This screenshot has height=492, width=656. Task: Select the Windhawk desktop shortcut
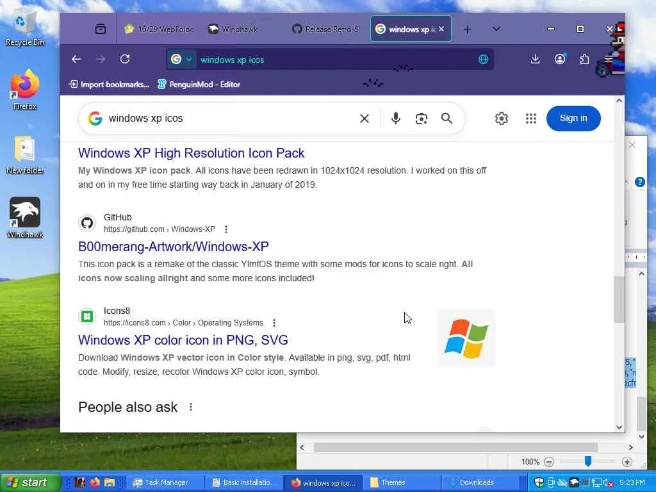25,218
